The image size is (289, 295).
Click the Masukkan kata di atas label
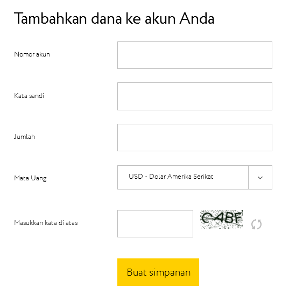pyautogui.click(x=46, y=223)
